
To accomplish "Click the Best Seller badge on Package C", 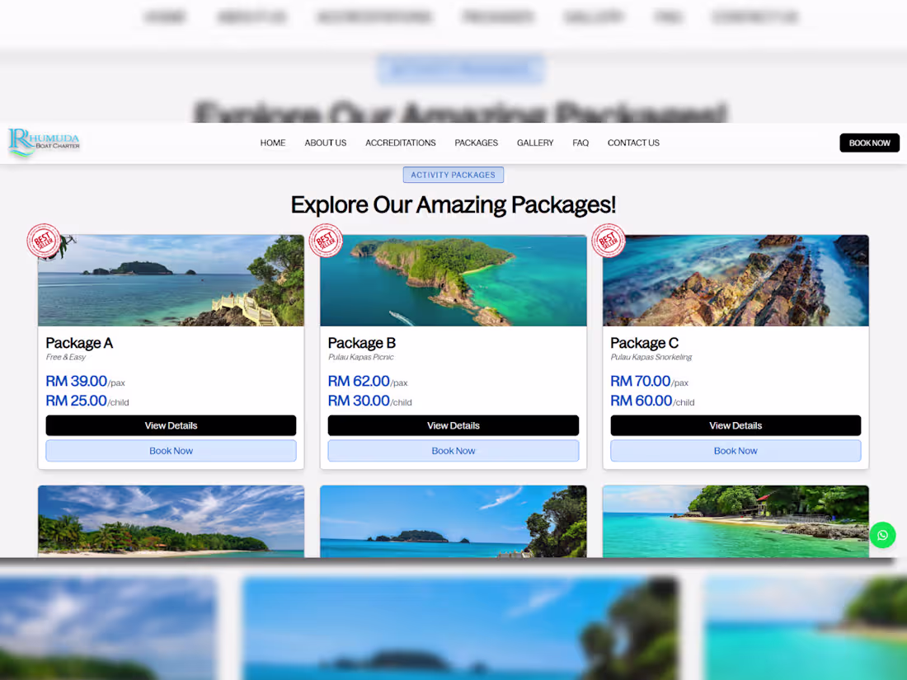I will 609,242.
